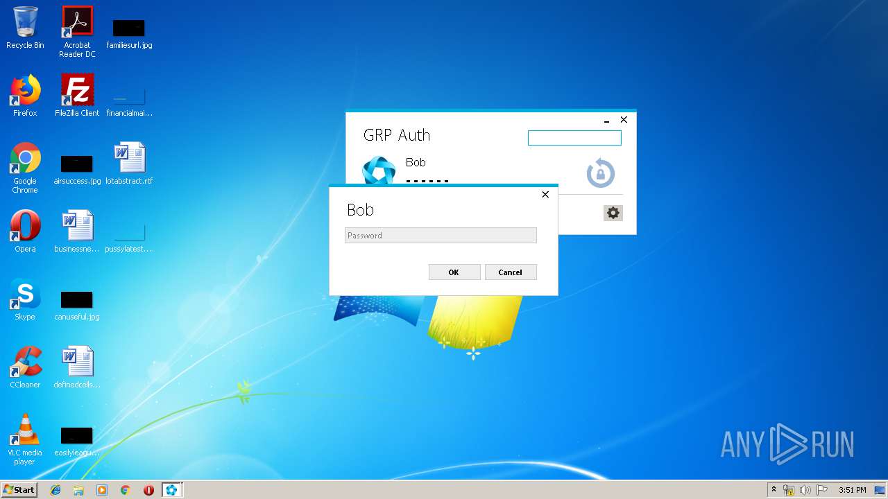Launch VLC media player shortcut

pyautogui.click(x=25, y=439)
